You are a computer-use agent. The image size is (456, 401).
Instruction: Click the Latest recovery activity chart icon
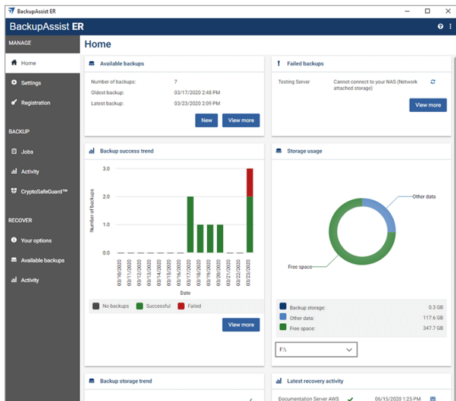click(278, 381)
